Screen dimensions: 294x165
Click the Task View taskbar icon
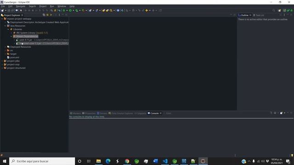click(89, 161)
